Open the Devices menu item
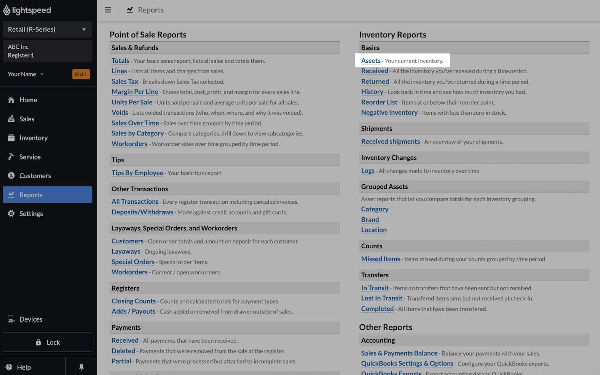600x375 pixels. (x=47, y=319)
